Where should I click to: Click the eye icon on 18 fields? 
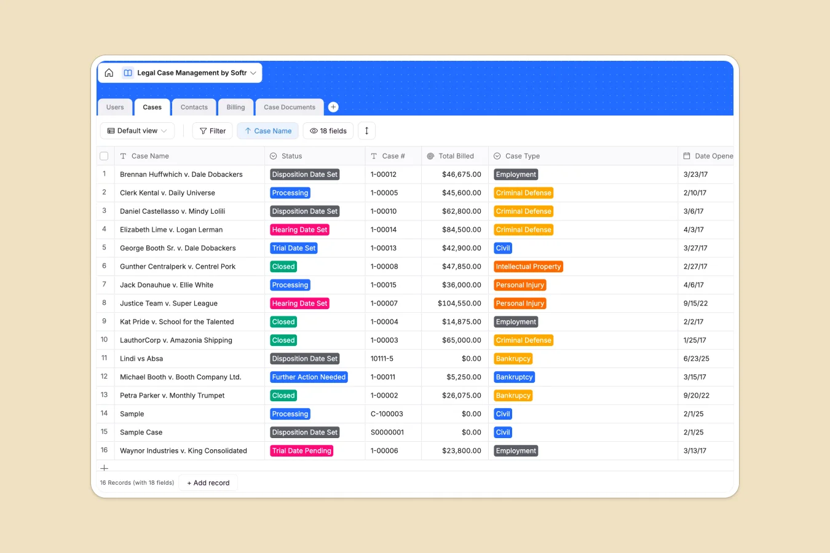click(x=314, y=131)
